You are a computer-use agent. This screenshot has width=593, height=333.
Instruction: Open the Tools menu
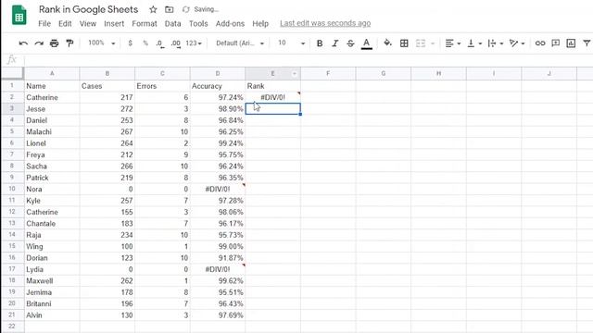click(x=198, y=23)
